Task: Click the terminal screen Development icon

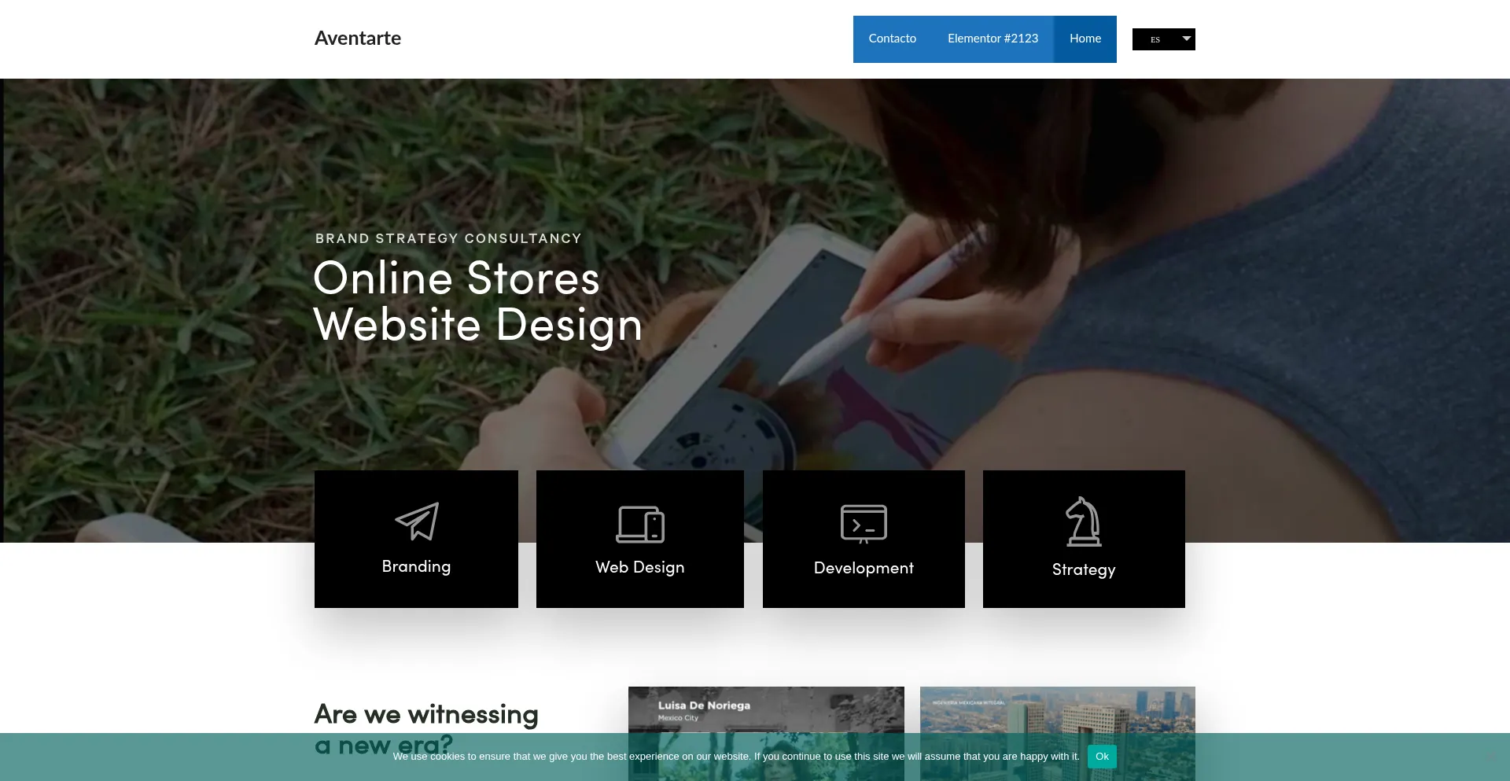Action: click(x=864, y=524)
